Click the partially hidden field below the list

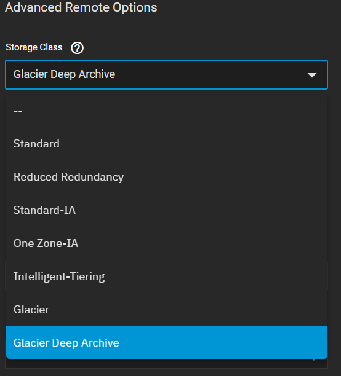pyautogui.click(x=166, y=364)
